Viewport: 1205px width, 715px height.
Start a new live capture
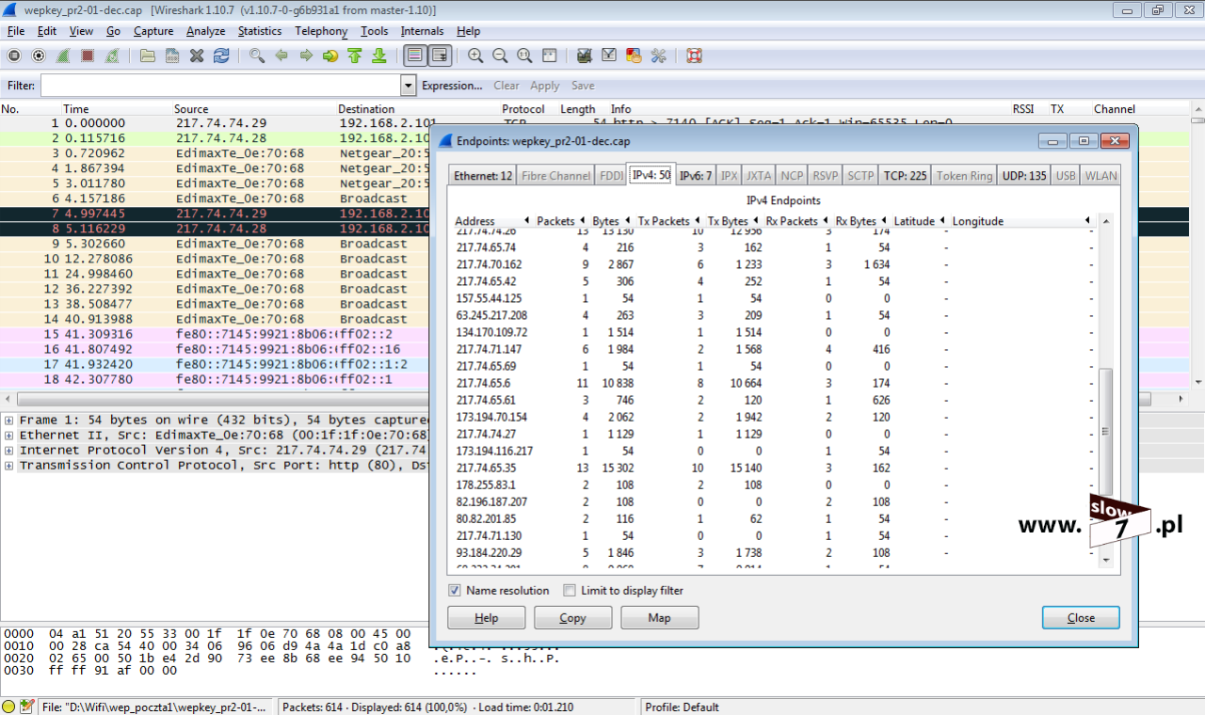tap(63, 56)
